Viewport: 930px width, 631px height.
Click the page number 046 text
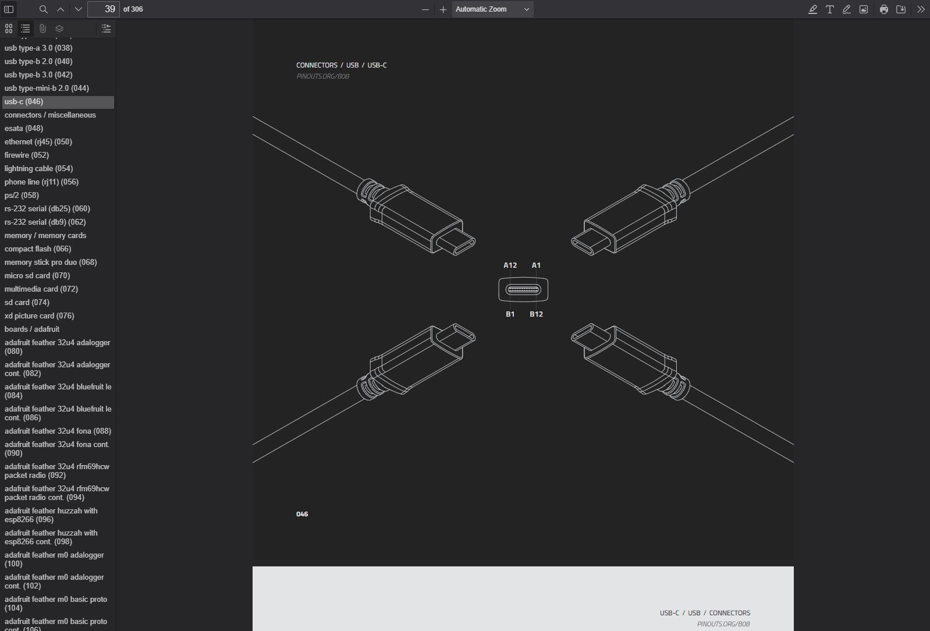302,514
